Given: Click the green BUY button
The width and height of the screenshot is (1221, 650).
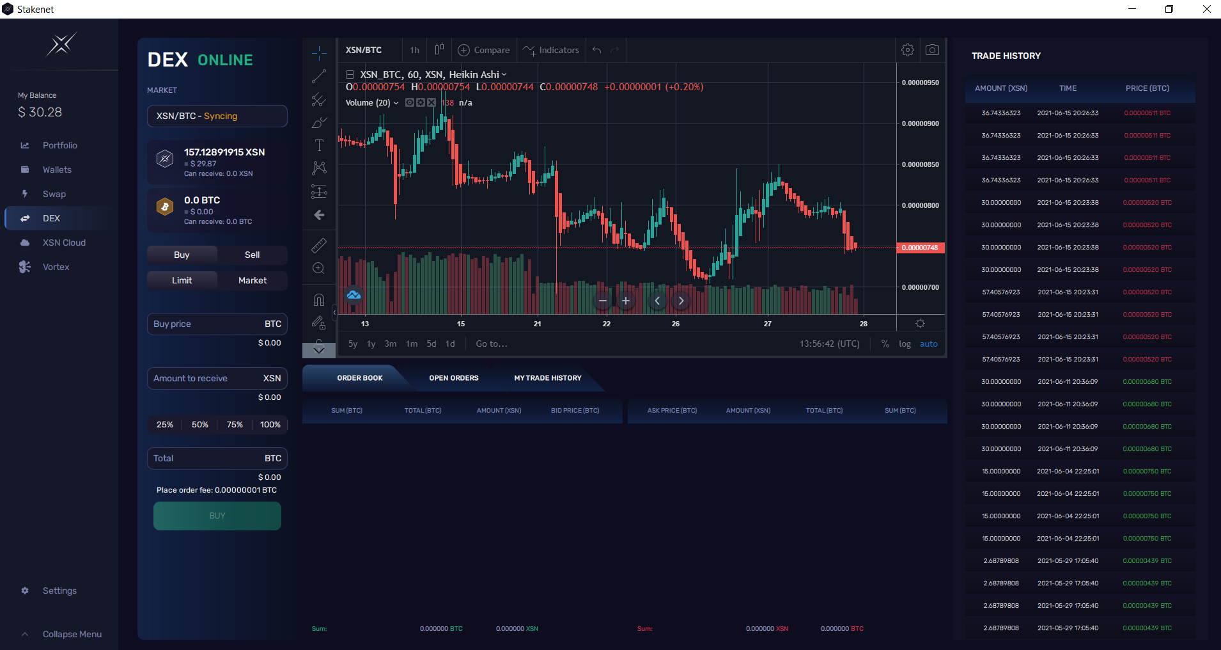Looking at the screenshot, I should (x=217, y=516).
